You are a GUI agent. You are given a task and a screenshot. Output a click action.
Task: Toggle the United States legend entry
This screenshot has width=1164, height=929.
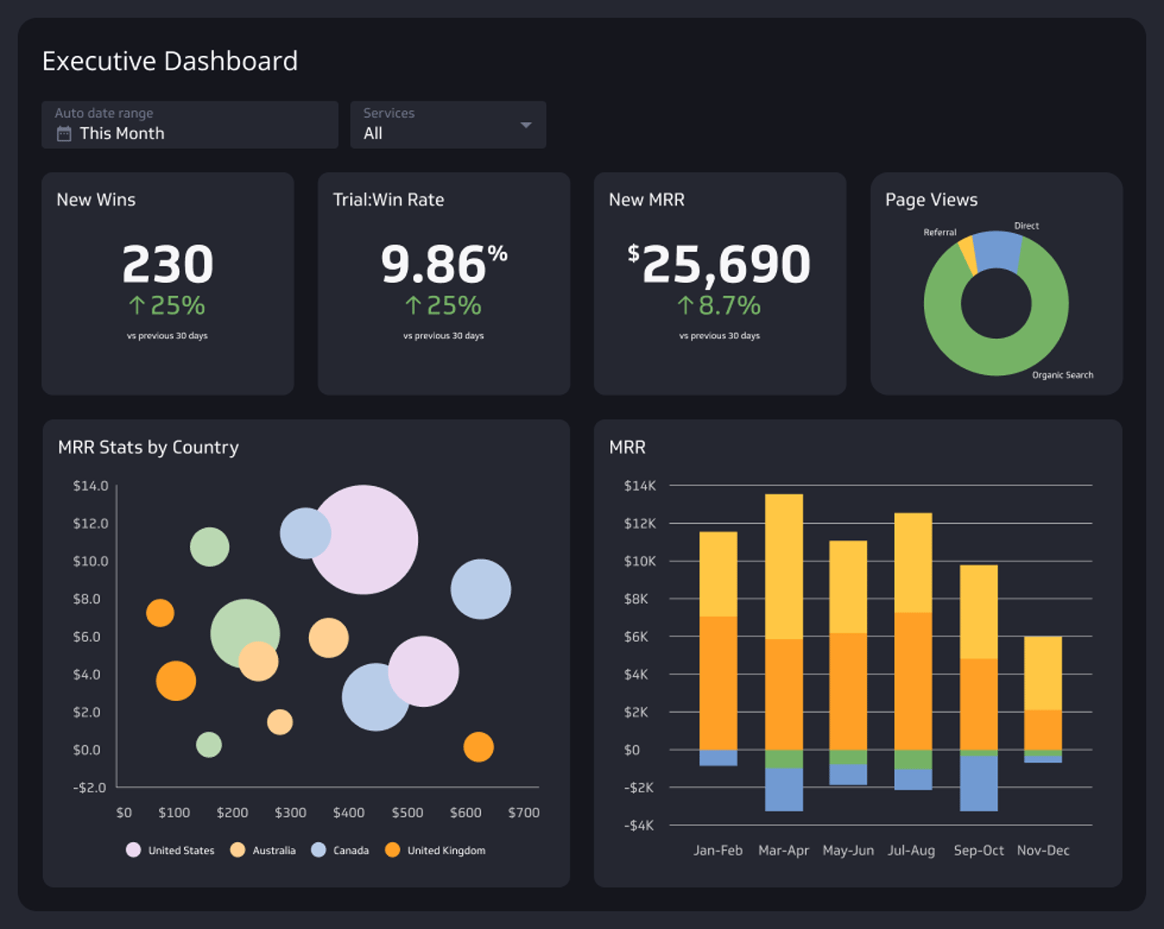[170, 850]
